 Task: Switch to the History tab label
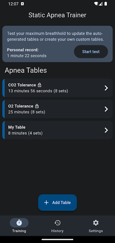(x=57, y=231)
